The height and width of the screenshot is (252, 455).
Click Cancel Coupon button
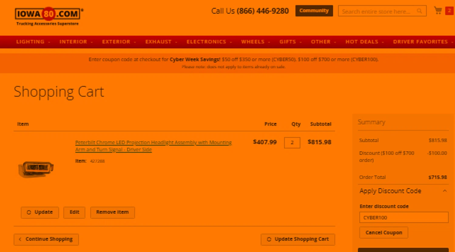point(384,233)
